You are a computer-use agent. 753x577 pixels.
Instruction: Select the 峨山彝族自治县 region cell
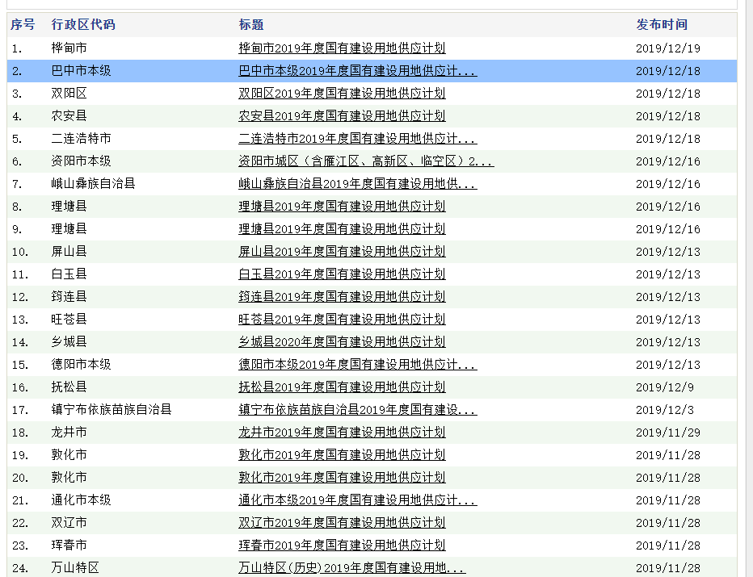point(93,184)
